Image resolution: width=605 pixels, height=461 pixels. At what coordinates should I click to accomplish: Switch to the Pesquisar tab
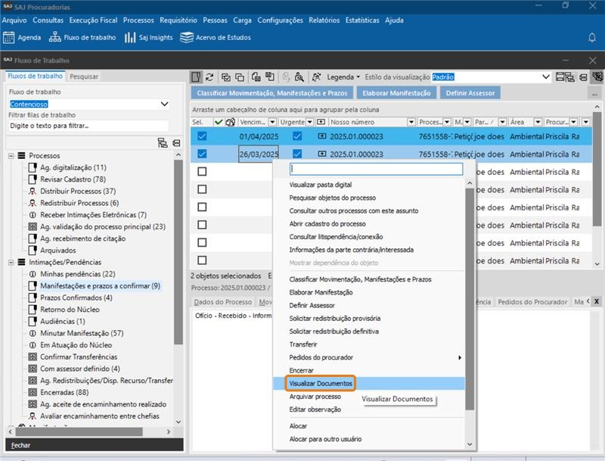(x=84, y=76)
